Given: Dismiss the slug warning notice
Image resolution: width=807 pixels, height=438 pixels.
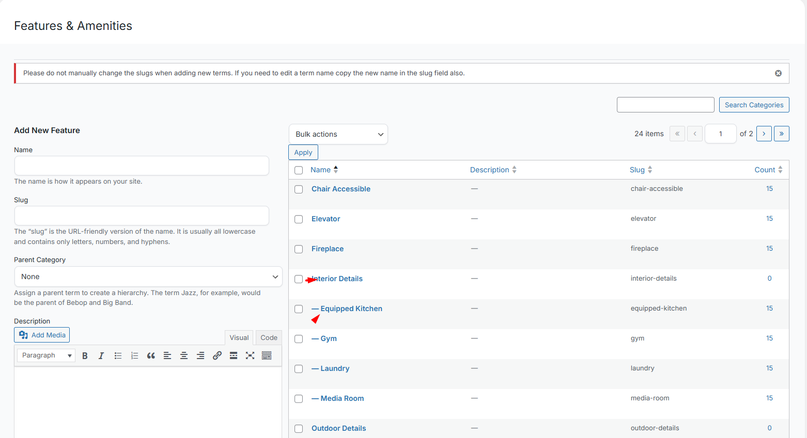Looking at the screenshot, I should [x=778, y=73].
